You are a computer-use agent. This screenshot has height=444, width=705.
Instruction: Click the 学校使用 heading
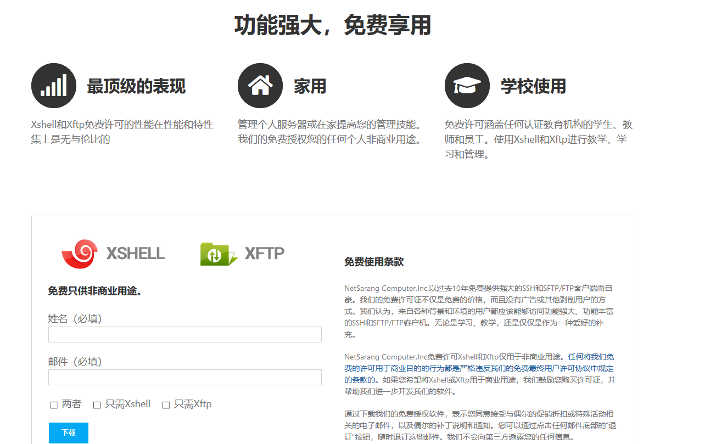pyautogui.click(x=533, y=86)
